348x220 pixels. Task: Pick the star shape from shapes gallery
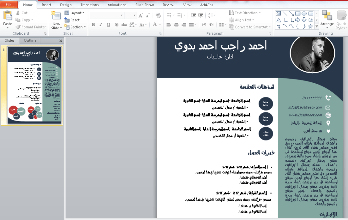310,26
